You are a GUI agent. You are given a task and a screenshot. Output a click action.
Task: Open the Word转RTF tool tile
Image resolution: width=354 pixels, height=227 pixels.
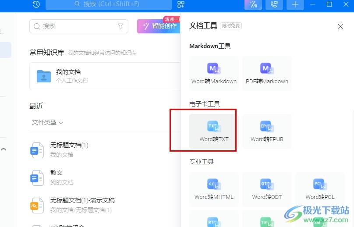pyautogui.click(x=214, y=219)
